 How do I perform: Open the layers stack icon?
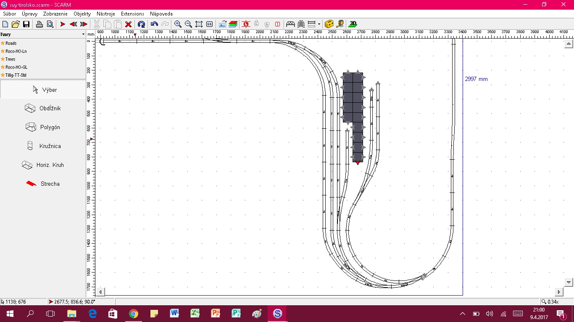233,24
